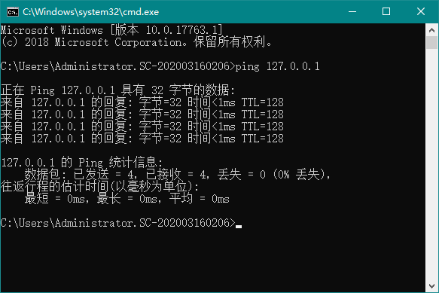Click the last '来自 127.0.0.1 的回复' line

click(x=142, y=139)
